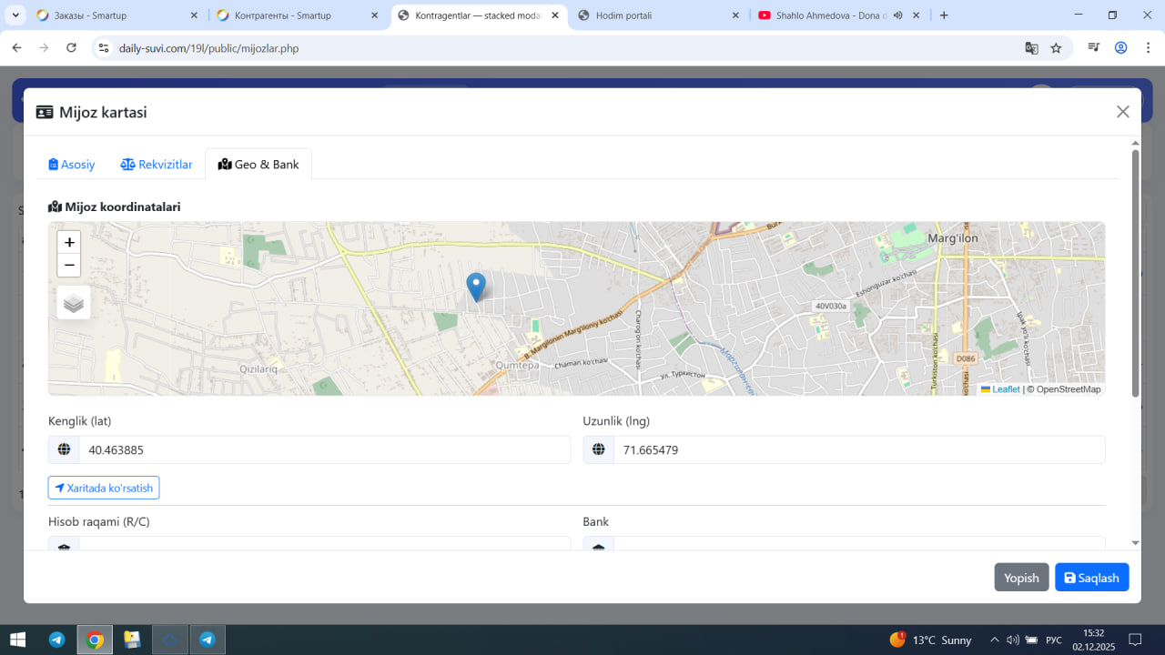Switch to the Asosiy tab
This screenshot has height=655, width=1165.
[x=72, y=165]
